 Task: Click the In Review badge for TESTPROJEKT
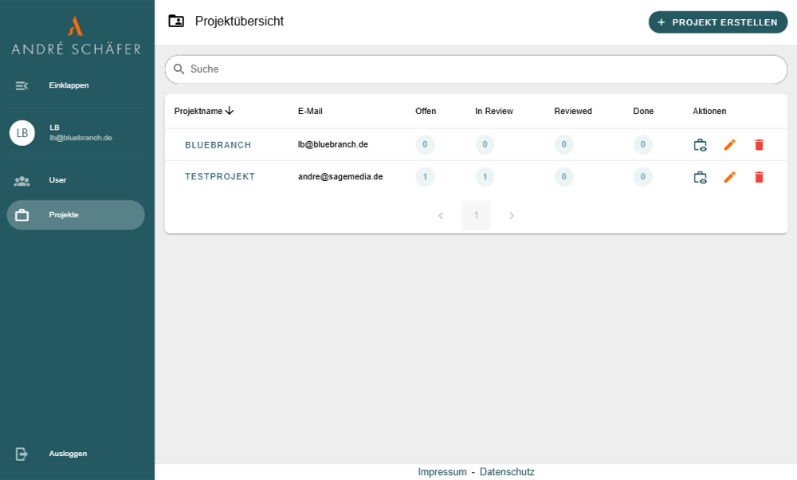[485, 176]
